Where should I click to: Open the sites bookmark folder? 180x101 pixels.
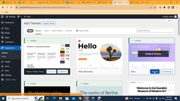5,12
